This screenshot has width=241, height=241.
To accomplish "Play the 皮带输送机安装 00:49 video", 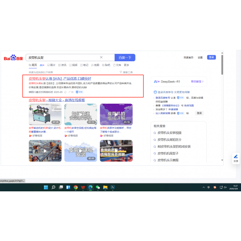I will pyautogui.click(x=80, y=151).
